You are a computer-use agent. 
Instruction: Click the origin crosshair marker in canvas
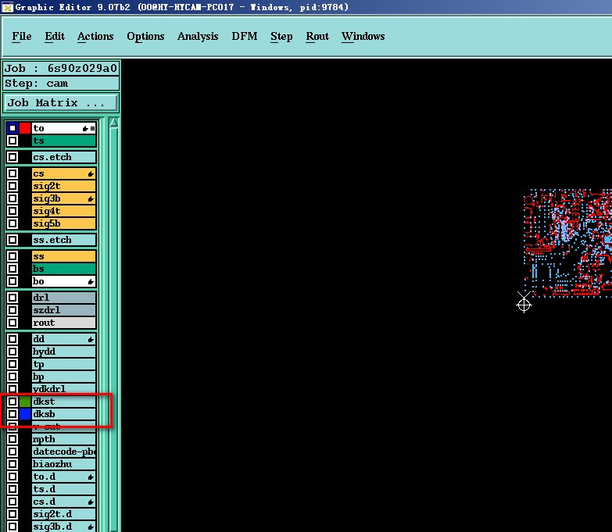click(x=524, y=305)
